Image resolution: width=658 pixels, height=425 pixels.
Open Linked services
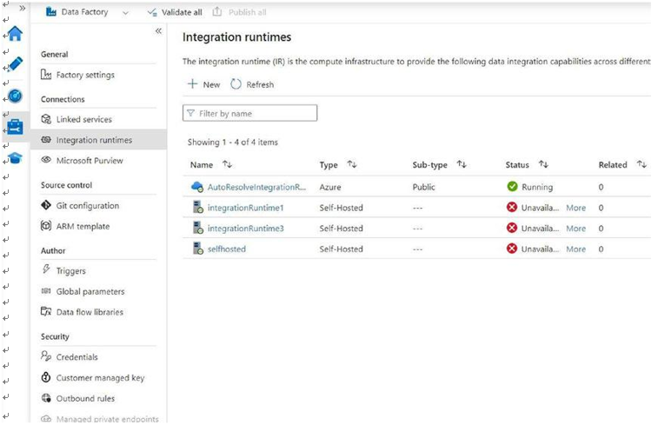[x=84, y=120]
